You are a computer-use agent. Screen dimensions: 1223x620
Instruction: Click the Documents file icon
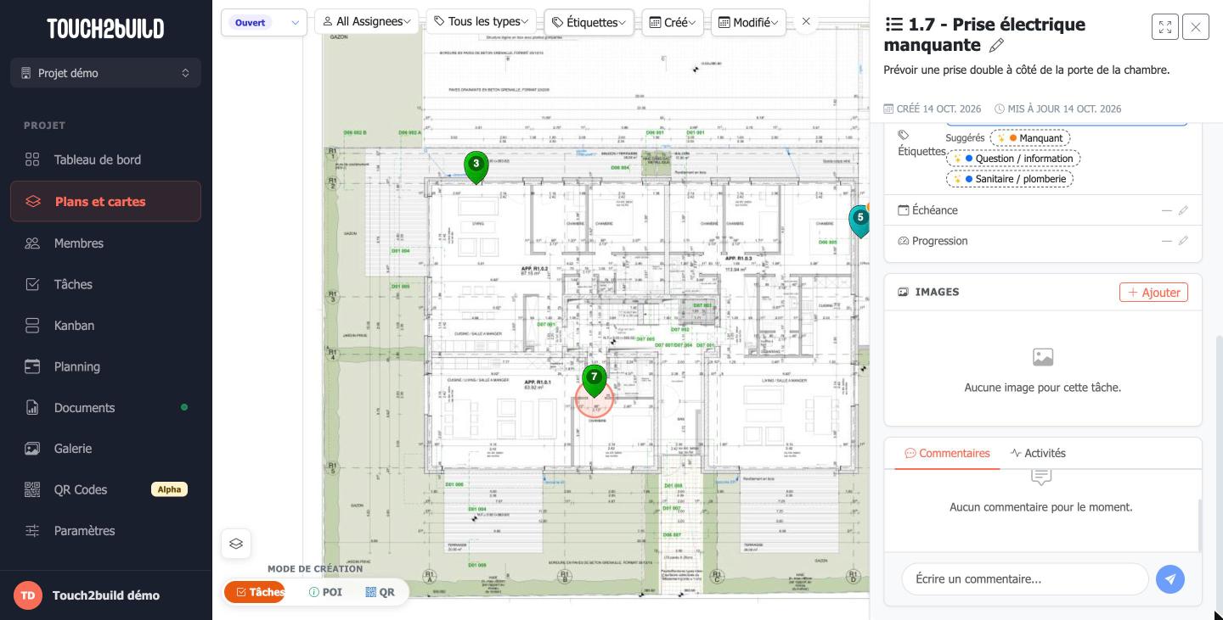point(32,408)
